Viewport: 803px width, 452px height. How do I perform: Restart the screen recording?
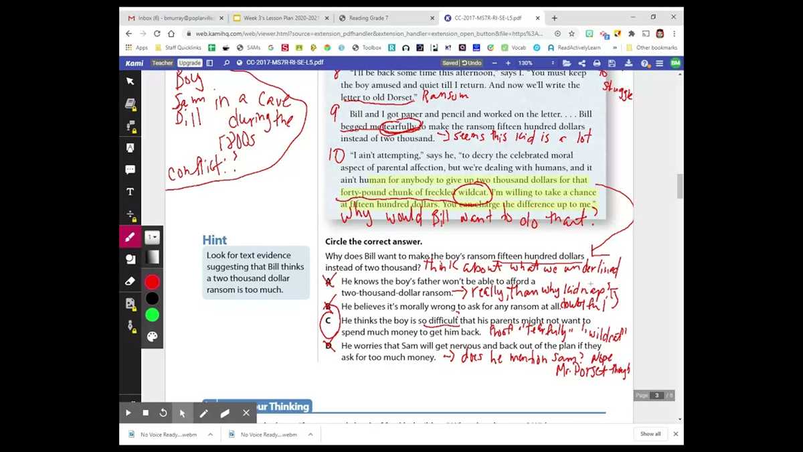coord(163,413)
